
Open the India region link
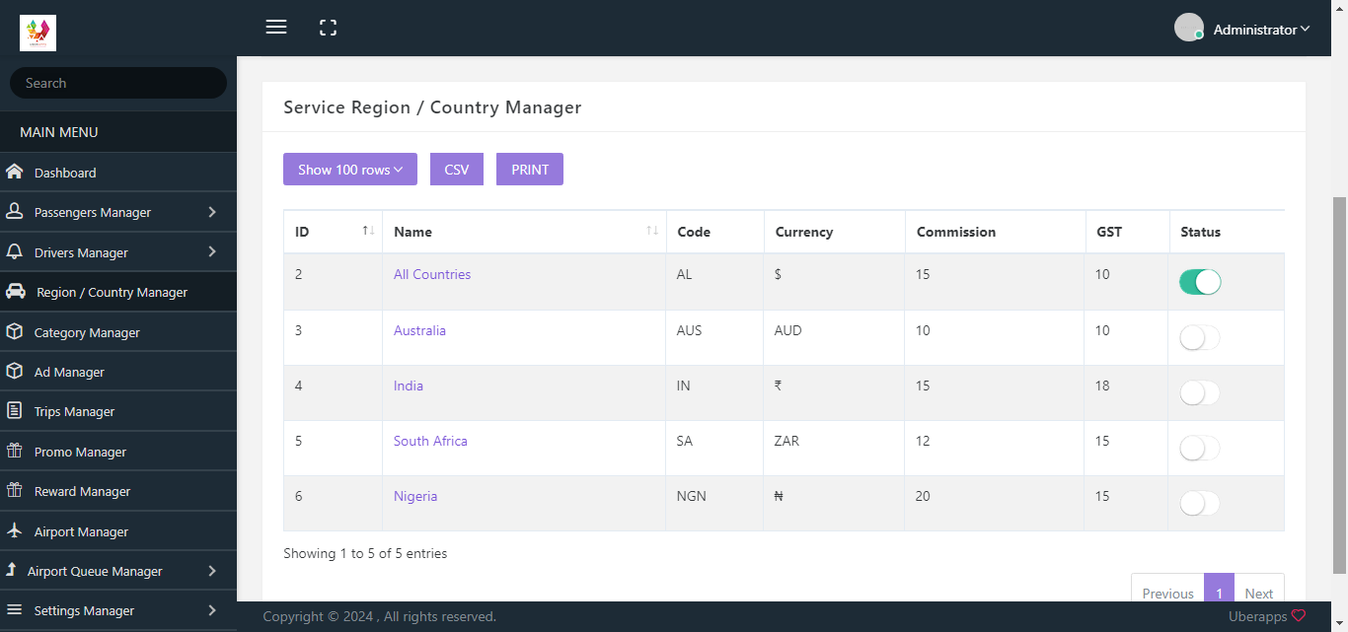[x=409, y=386]
